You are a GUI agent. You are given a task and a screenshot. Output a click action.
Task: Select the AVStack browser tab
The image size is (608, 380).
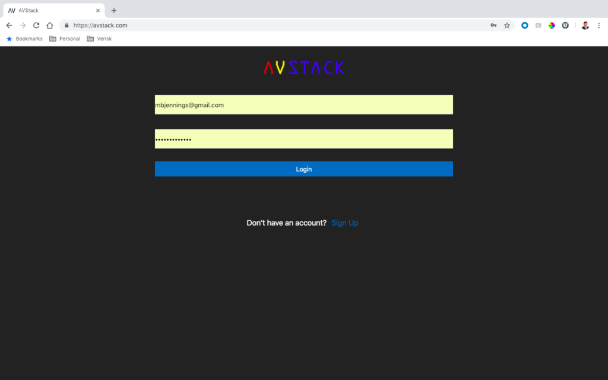53,11
